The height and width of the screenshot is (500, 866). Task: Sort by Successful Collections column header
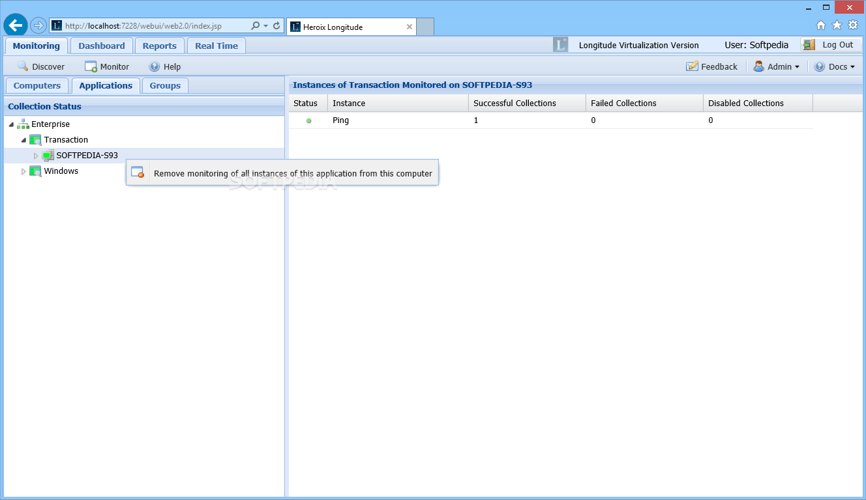(x=527, y=103)
